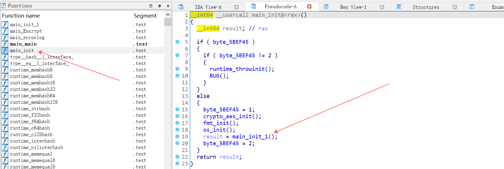The width and height of the screenshot is (504, 169).
Task: Click function icon beside runtime_memhash8
Action: (x=5, y=76)
